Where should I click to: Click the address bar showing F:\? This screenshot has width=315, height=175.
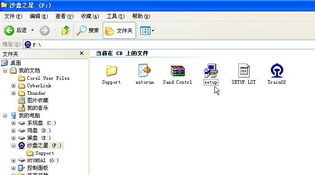click(x=169, y=45)
